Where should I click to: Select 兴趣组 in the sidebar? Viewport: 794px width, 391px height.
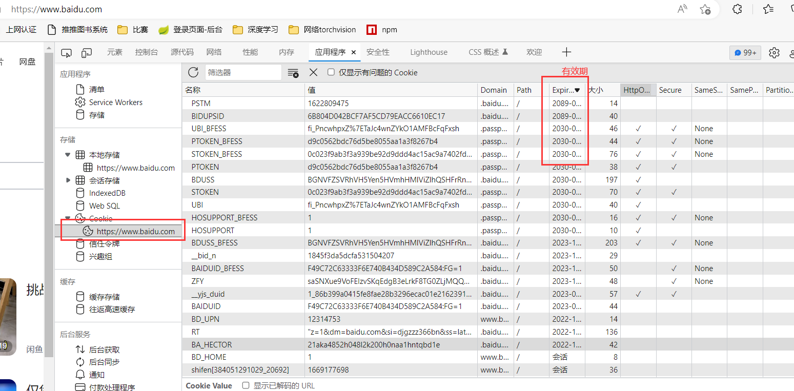(x=100, y=256)
